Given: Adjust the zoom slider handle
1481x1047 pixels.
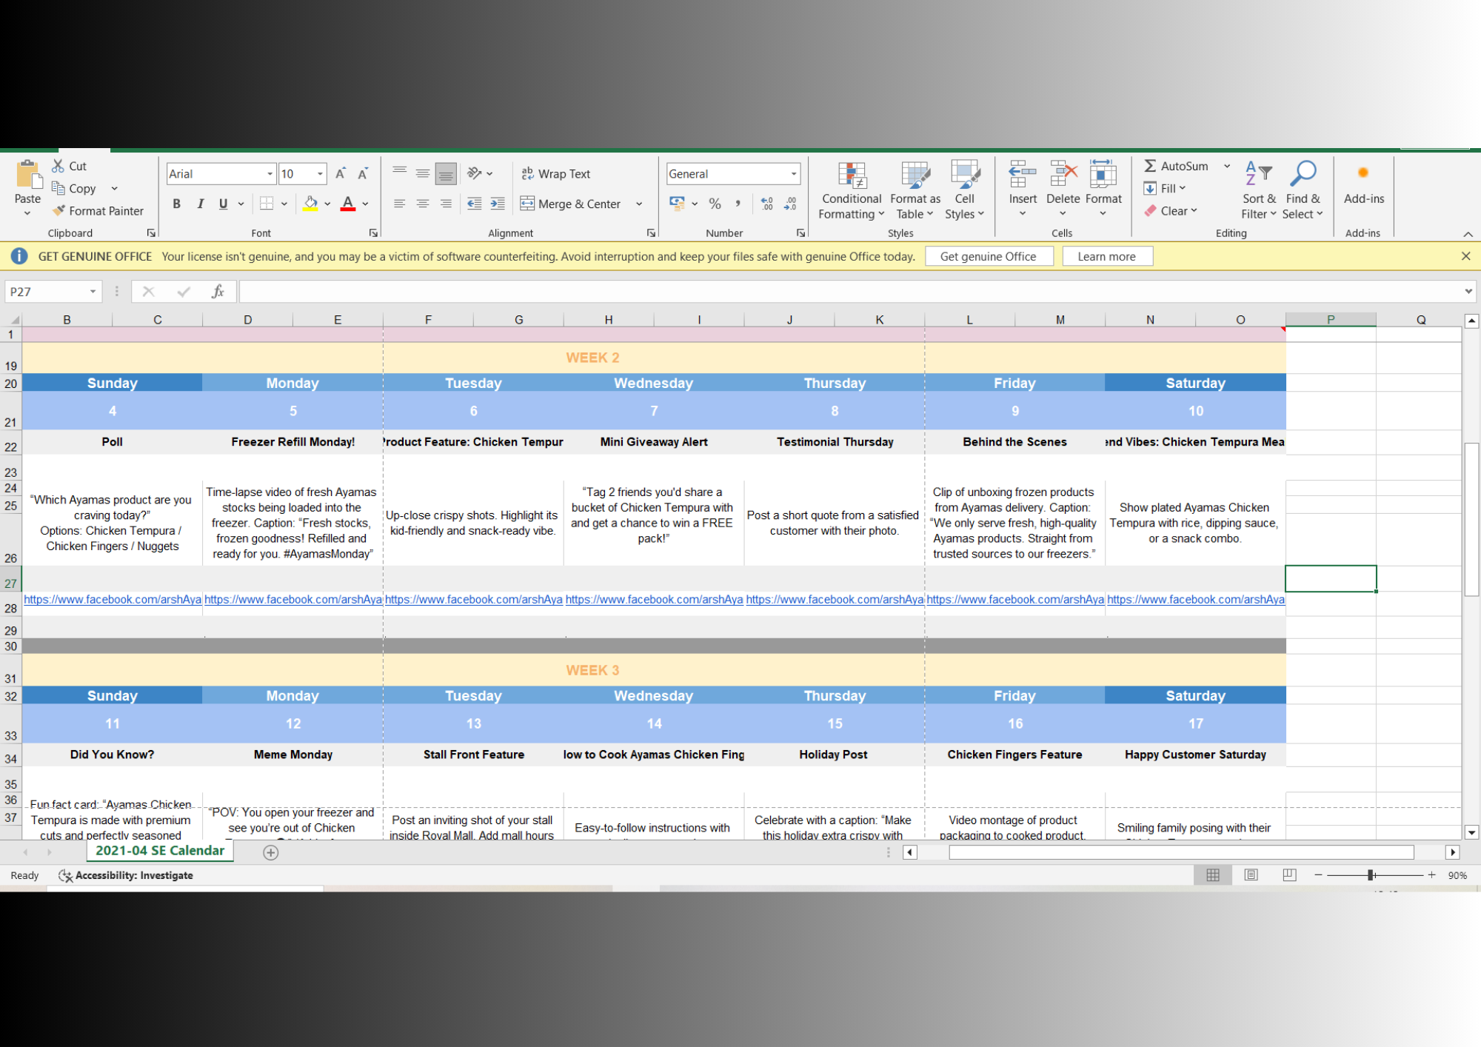Looking at the screenshot, I should click(x=1371, y=875).
